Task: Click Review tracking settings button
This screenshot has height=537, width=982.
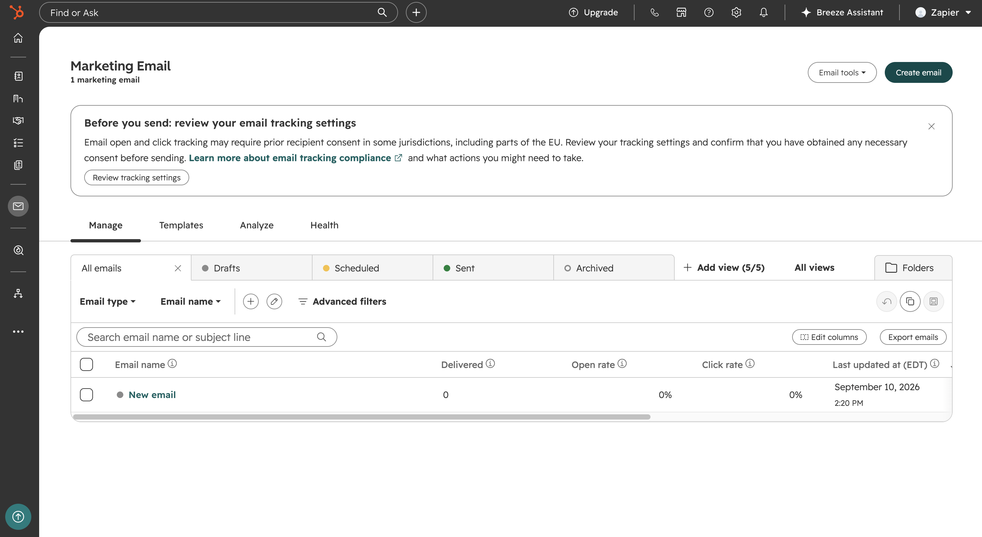Action: tap(136, 177)
